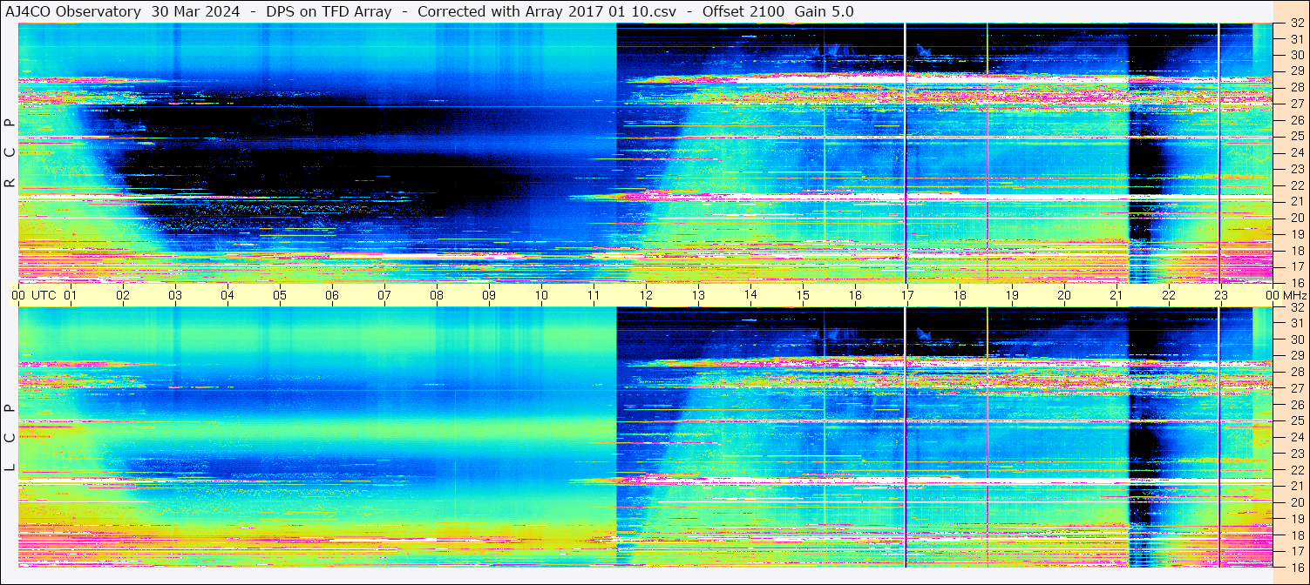Click the 32 MHz tick on LCP frequency scale

pos(1297,307)
